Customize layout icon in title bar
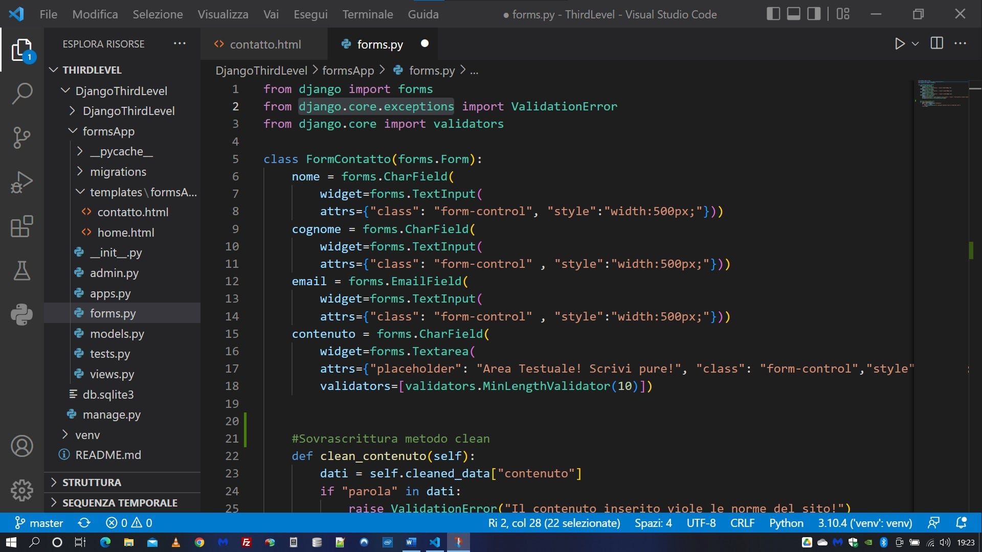The width and height of the screenshot is (982, 552). click(x=843, y=14)
